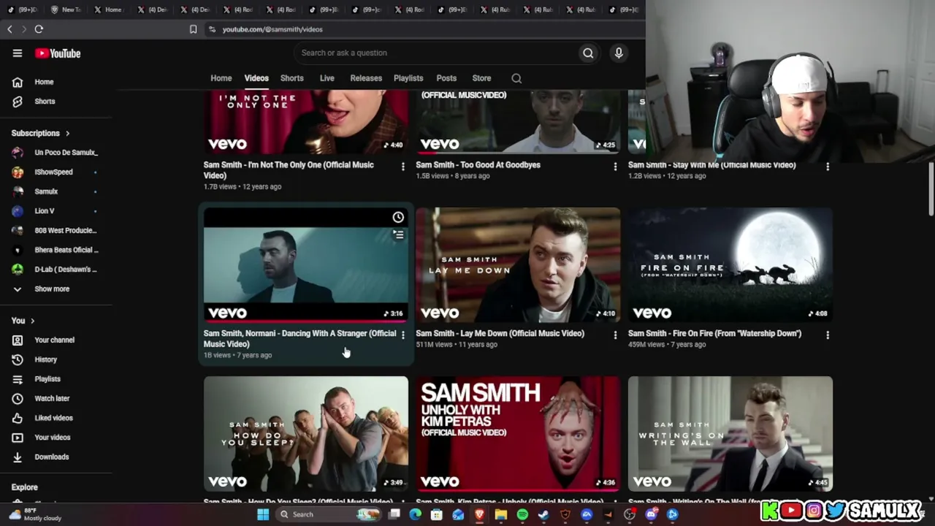Switch to the channel Home tab
Screen dimensions: 935x526
pyautogui.click(x=221, y=78)
